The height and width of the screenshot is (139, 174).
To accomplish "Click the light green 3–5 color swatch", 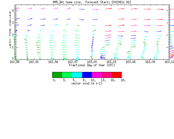I will tap(67, 75).
